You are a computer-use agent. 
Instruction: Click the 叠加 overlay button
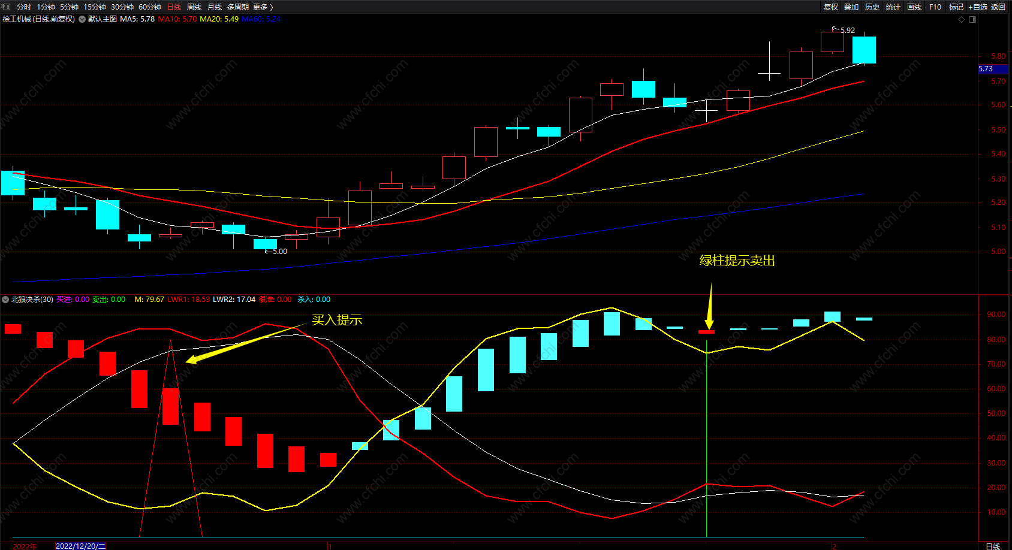pyautogui.click(x=851, y=7)
